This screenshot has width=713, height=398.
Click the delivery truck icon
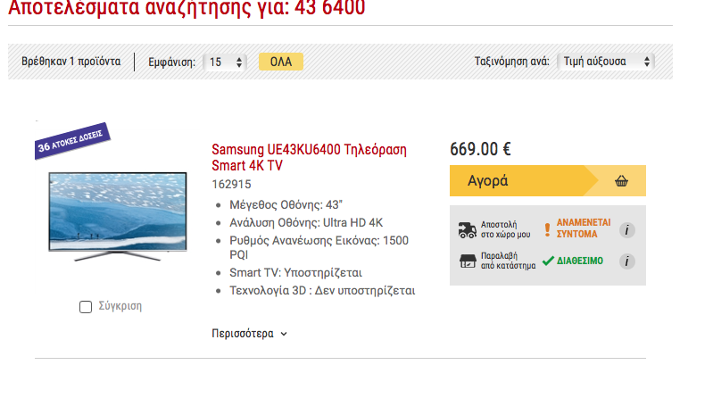tap(467, 230)
